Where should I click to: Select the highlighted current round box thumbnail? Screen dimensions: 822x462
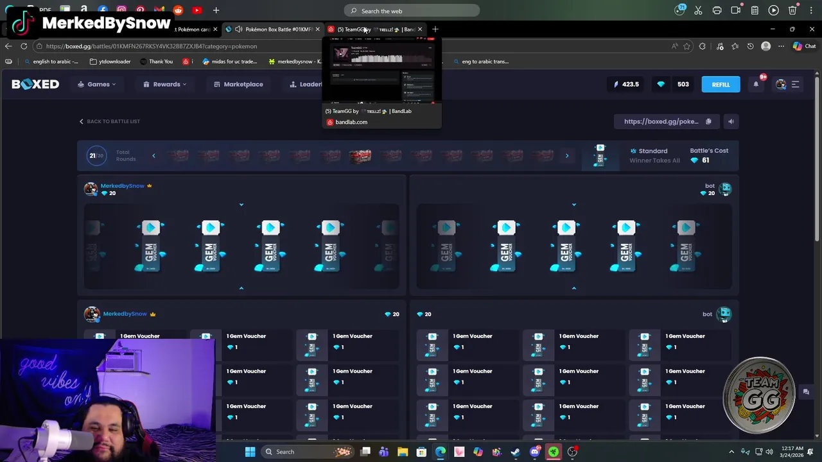tap(360, 156)
